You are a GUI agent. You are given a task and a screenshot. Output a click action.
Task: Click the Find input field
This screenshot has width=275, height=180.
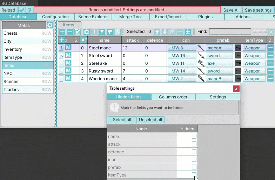[230, 32]
